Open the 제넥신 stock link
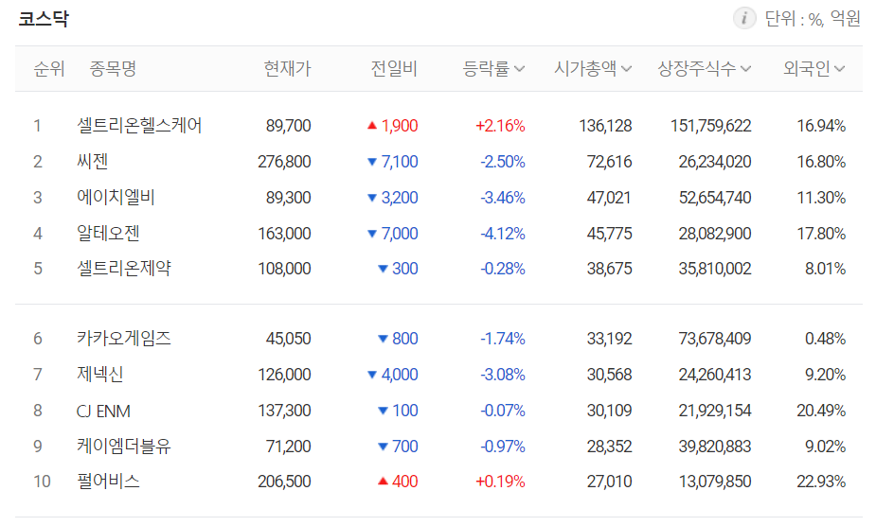Image resolution: width=876 pixels, height=526 pixels. click(x=100, y=374)
